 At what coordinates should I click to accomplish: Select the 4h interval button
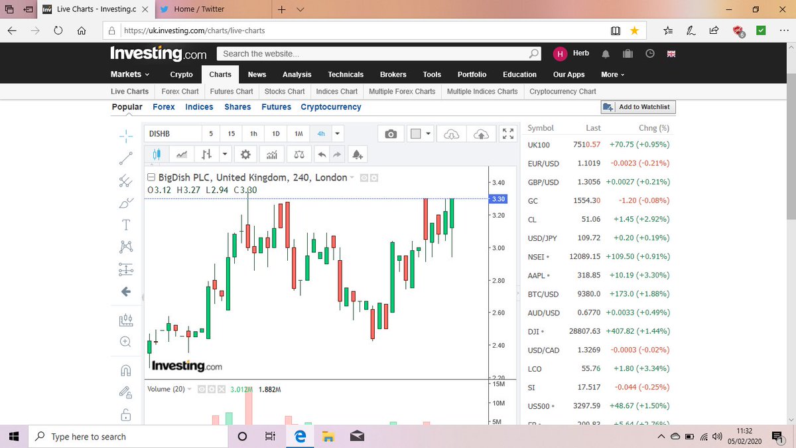[321, 133]
